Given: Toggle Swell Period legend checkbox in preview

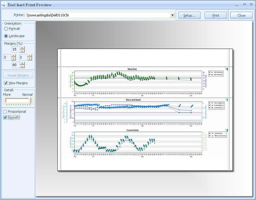Looking at the screenshot, I should pyautogui.click(x=210, y=108).
